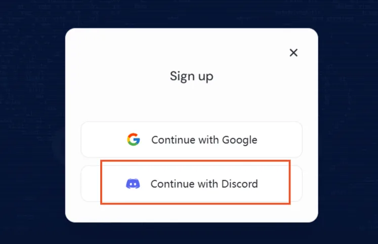The width and height of the screenshot is (378, 244).
Task: Choose Continue with Google sign-up option
Action: pyautogui.click(x=191, y=140)
